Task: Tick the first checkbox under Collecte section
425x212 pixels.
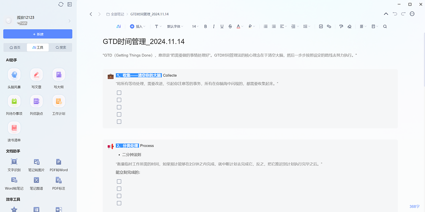Action: (x=119, y=93)
